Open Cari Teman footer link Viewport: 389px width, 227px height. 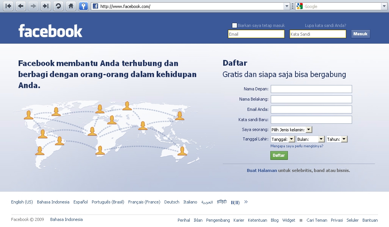[x=317, y=220]
